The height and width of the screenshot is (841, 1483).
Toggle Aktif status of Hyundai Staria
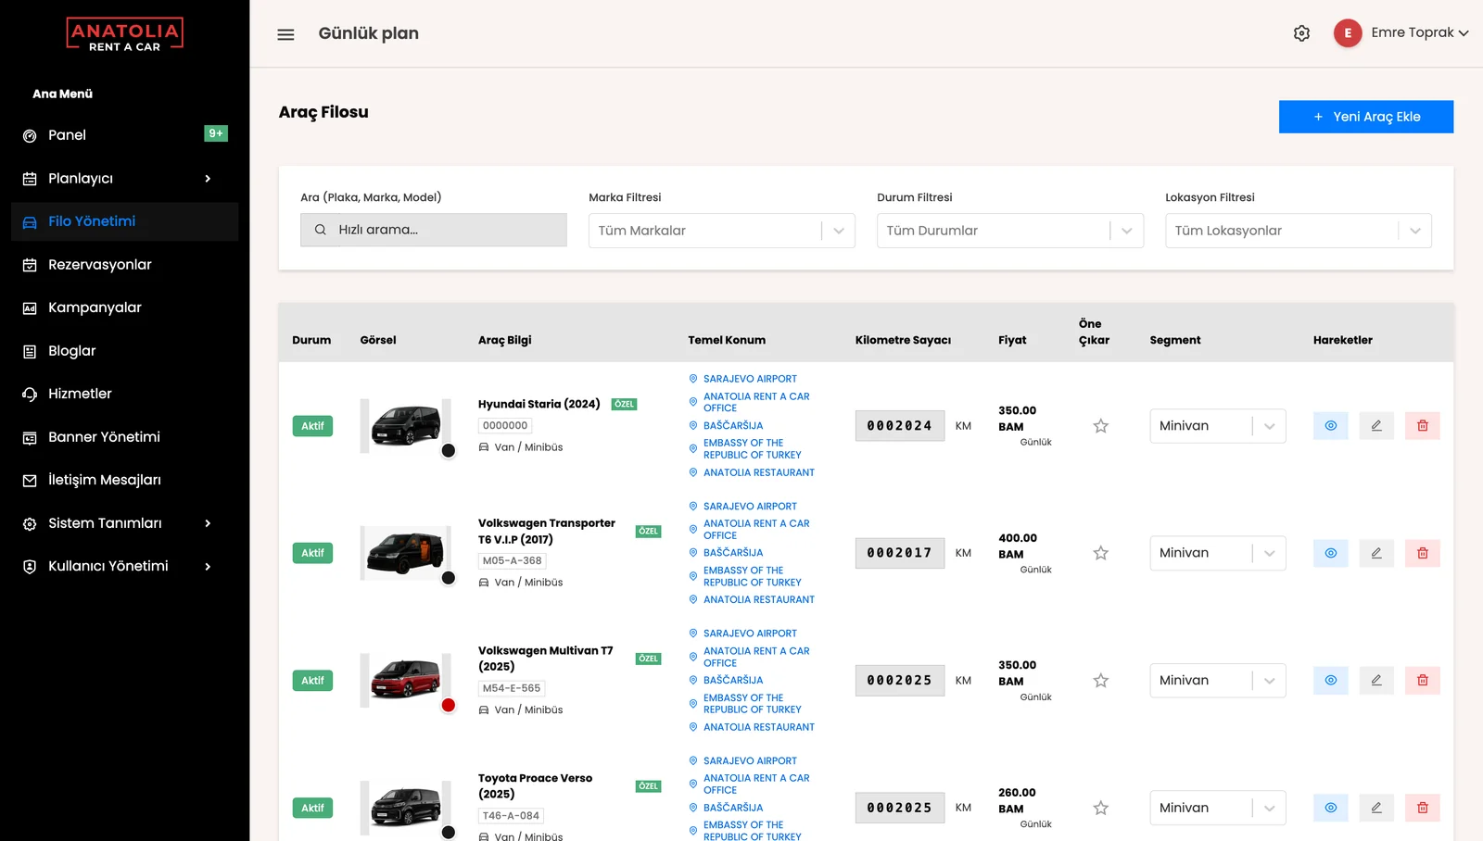pos(312,426)
